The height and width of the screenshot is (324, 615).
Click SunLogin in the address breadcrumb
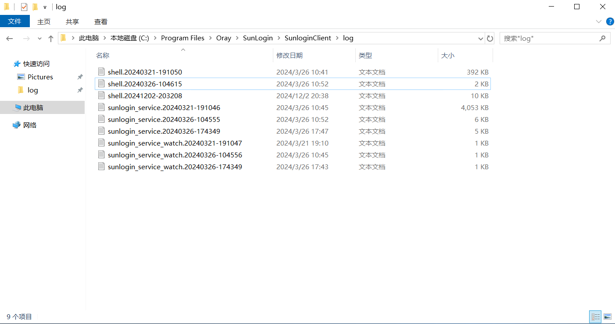(x=257, y=38)
